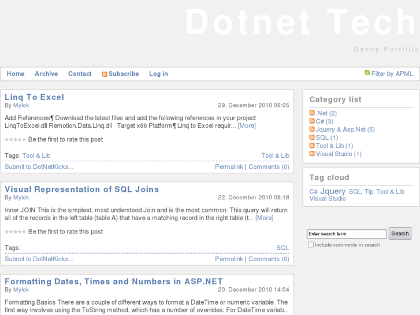This screenshot has height=315, width=420.
Task: Click author Mylok under SQL Joins post
Action: tap(21, 198)
